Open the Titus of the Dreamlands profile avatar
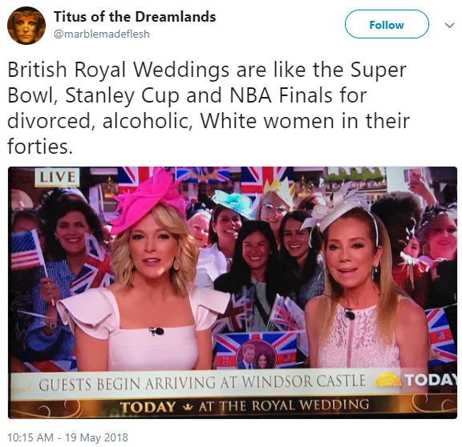Viewport: 462px width, 447px height. click(x=26, y=26)
